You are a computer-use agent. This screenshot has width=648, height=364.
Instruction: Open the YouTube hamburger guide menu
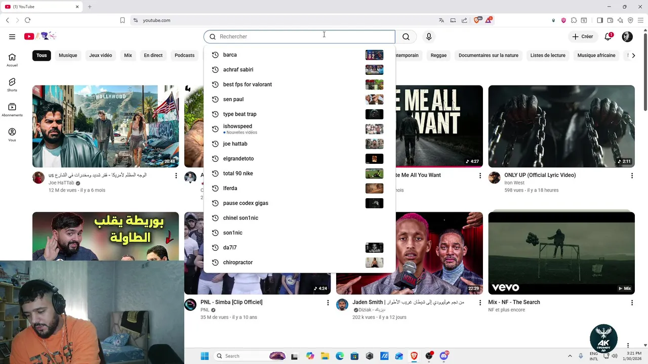coord(12,36)
